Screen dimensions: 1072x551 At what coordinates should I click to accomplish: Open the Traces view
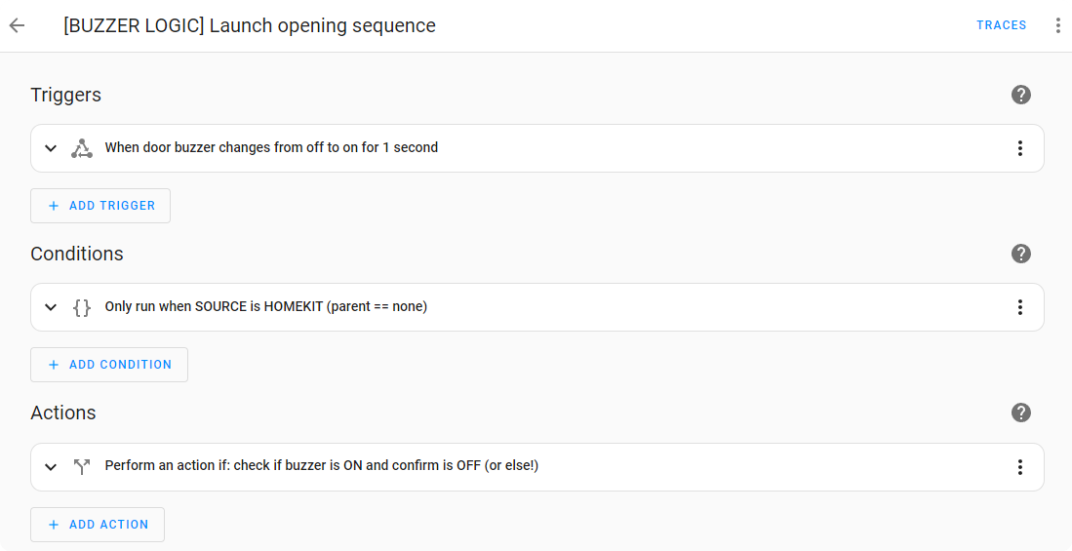(x=1001, y=25)
